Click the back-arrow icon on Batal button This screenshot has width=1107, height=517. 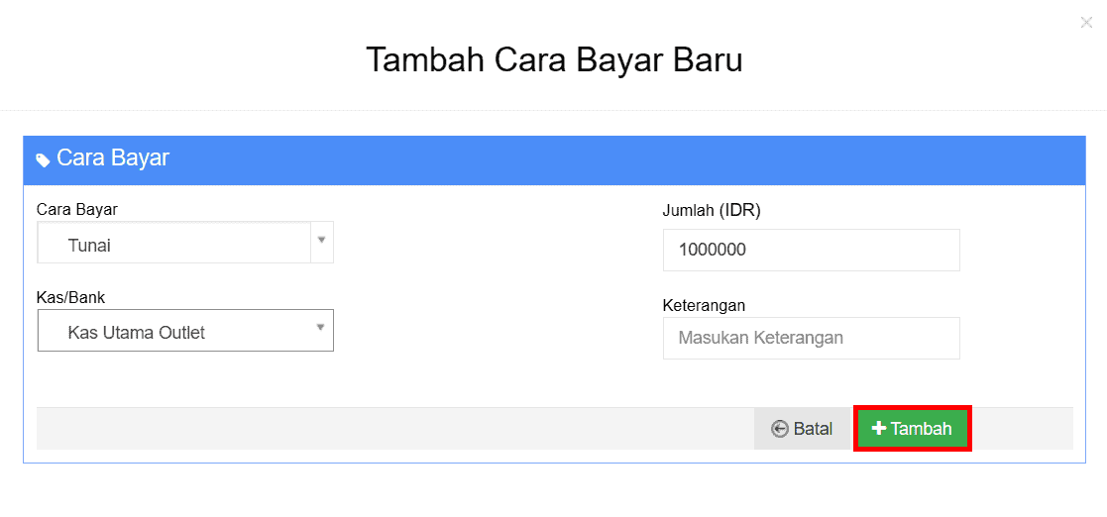point(779,429)
